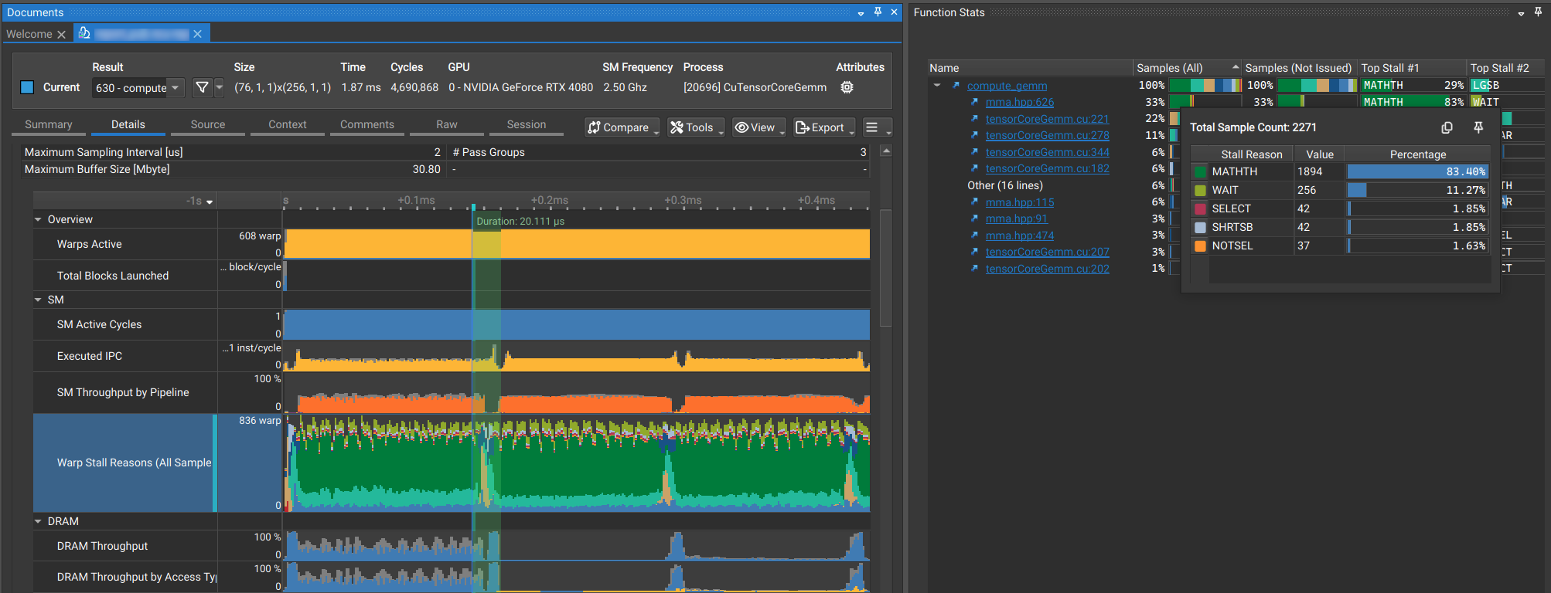Collapse the SM timeline section
The width and height of the screenshot is (1551, 593).
point(38,300)
